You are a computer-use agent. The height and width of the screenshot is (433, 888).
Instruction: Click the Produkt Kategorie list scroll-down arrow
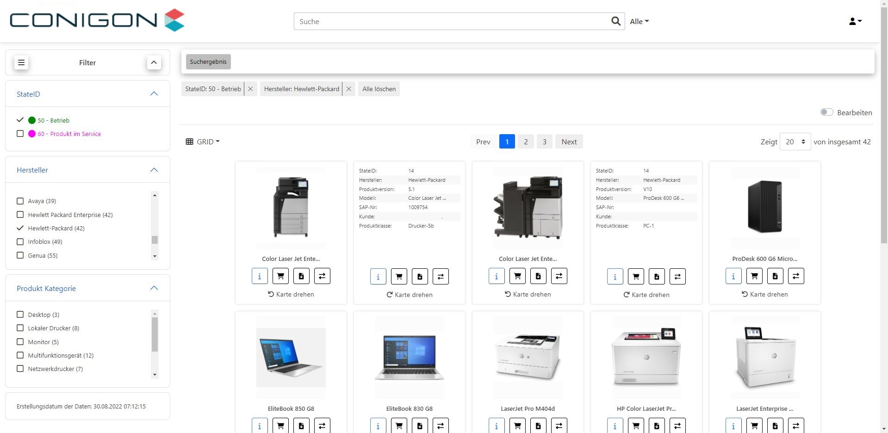click(155, 374)
